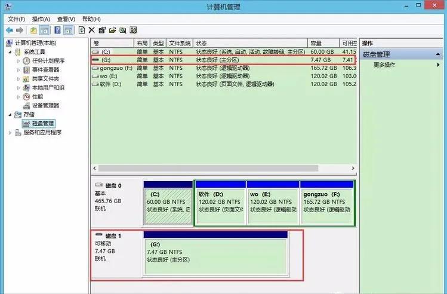447x294 pixels.
Task: Select the 磁盘 1 removable disk label box
Action: coord(117,254)
